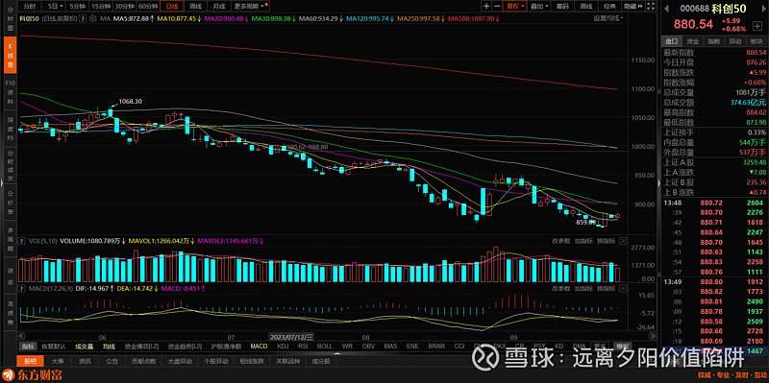This screenshot has width=769, height=383.
Task: Expand the 5日 period dropdown
Action: [x=53, y=7]
